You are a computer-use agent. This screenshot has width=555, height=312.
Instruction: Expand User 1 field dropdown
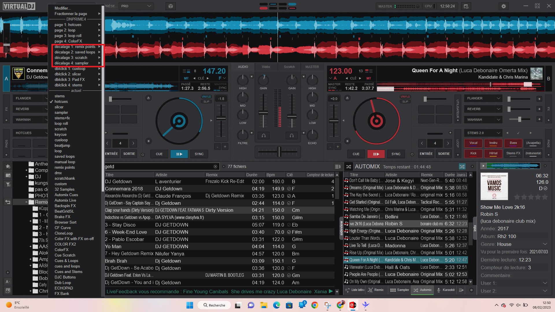tap(545, 283)
